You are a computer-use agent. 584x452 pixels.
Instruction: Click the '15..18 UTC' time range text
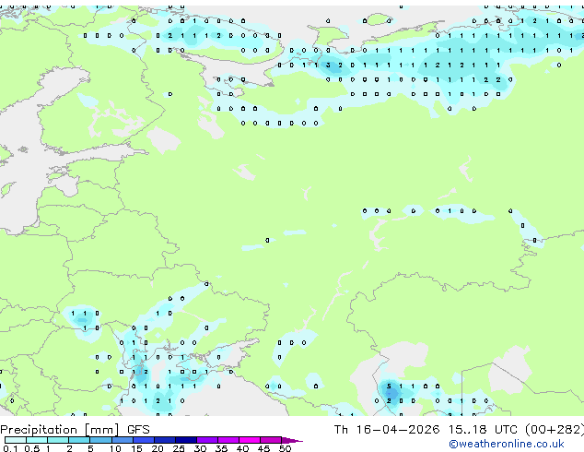pos(483,430)
